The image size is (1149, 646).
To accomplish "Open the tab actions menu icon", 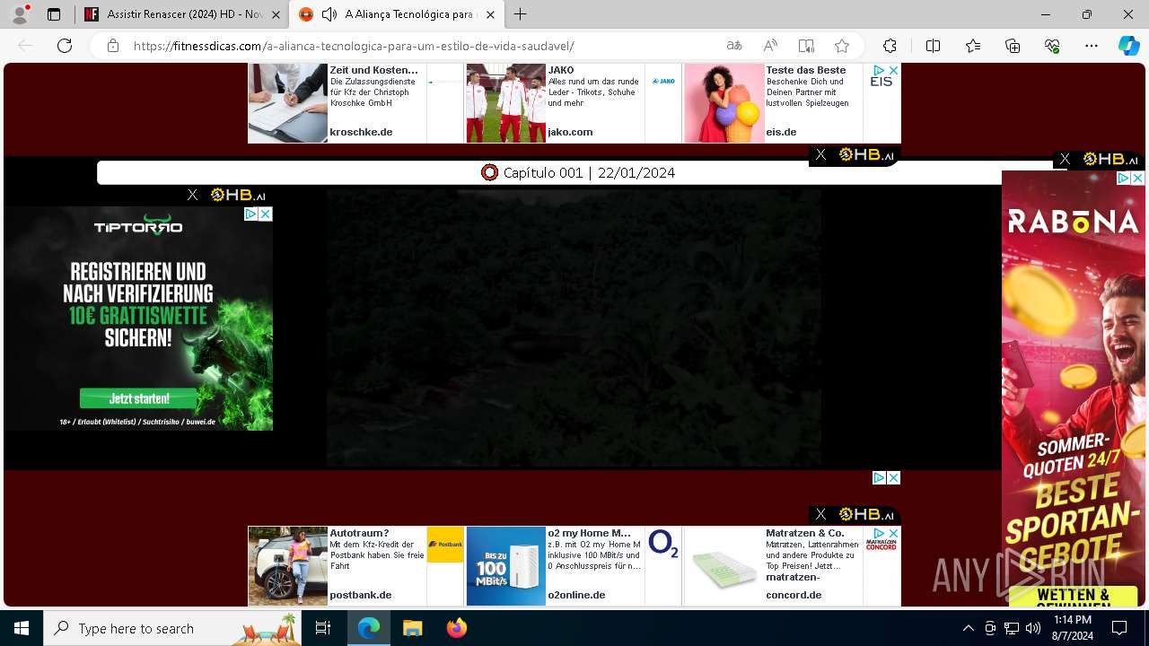I will pyautogui.click(x=54, y=14).
